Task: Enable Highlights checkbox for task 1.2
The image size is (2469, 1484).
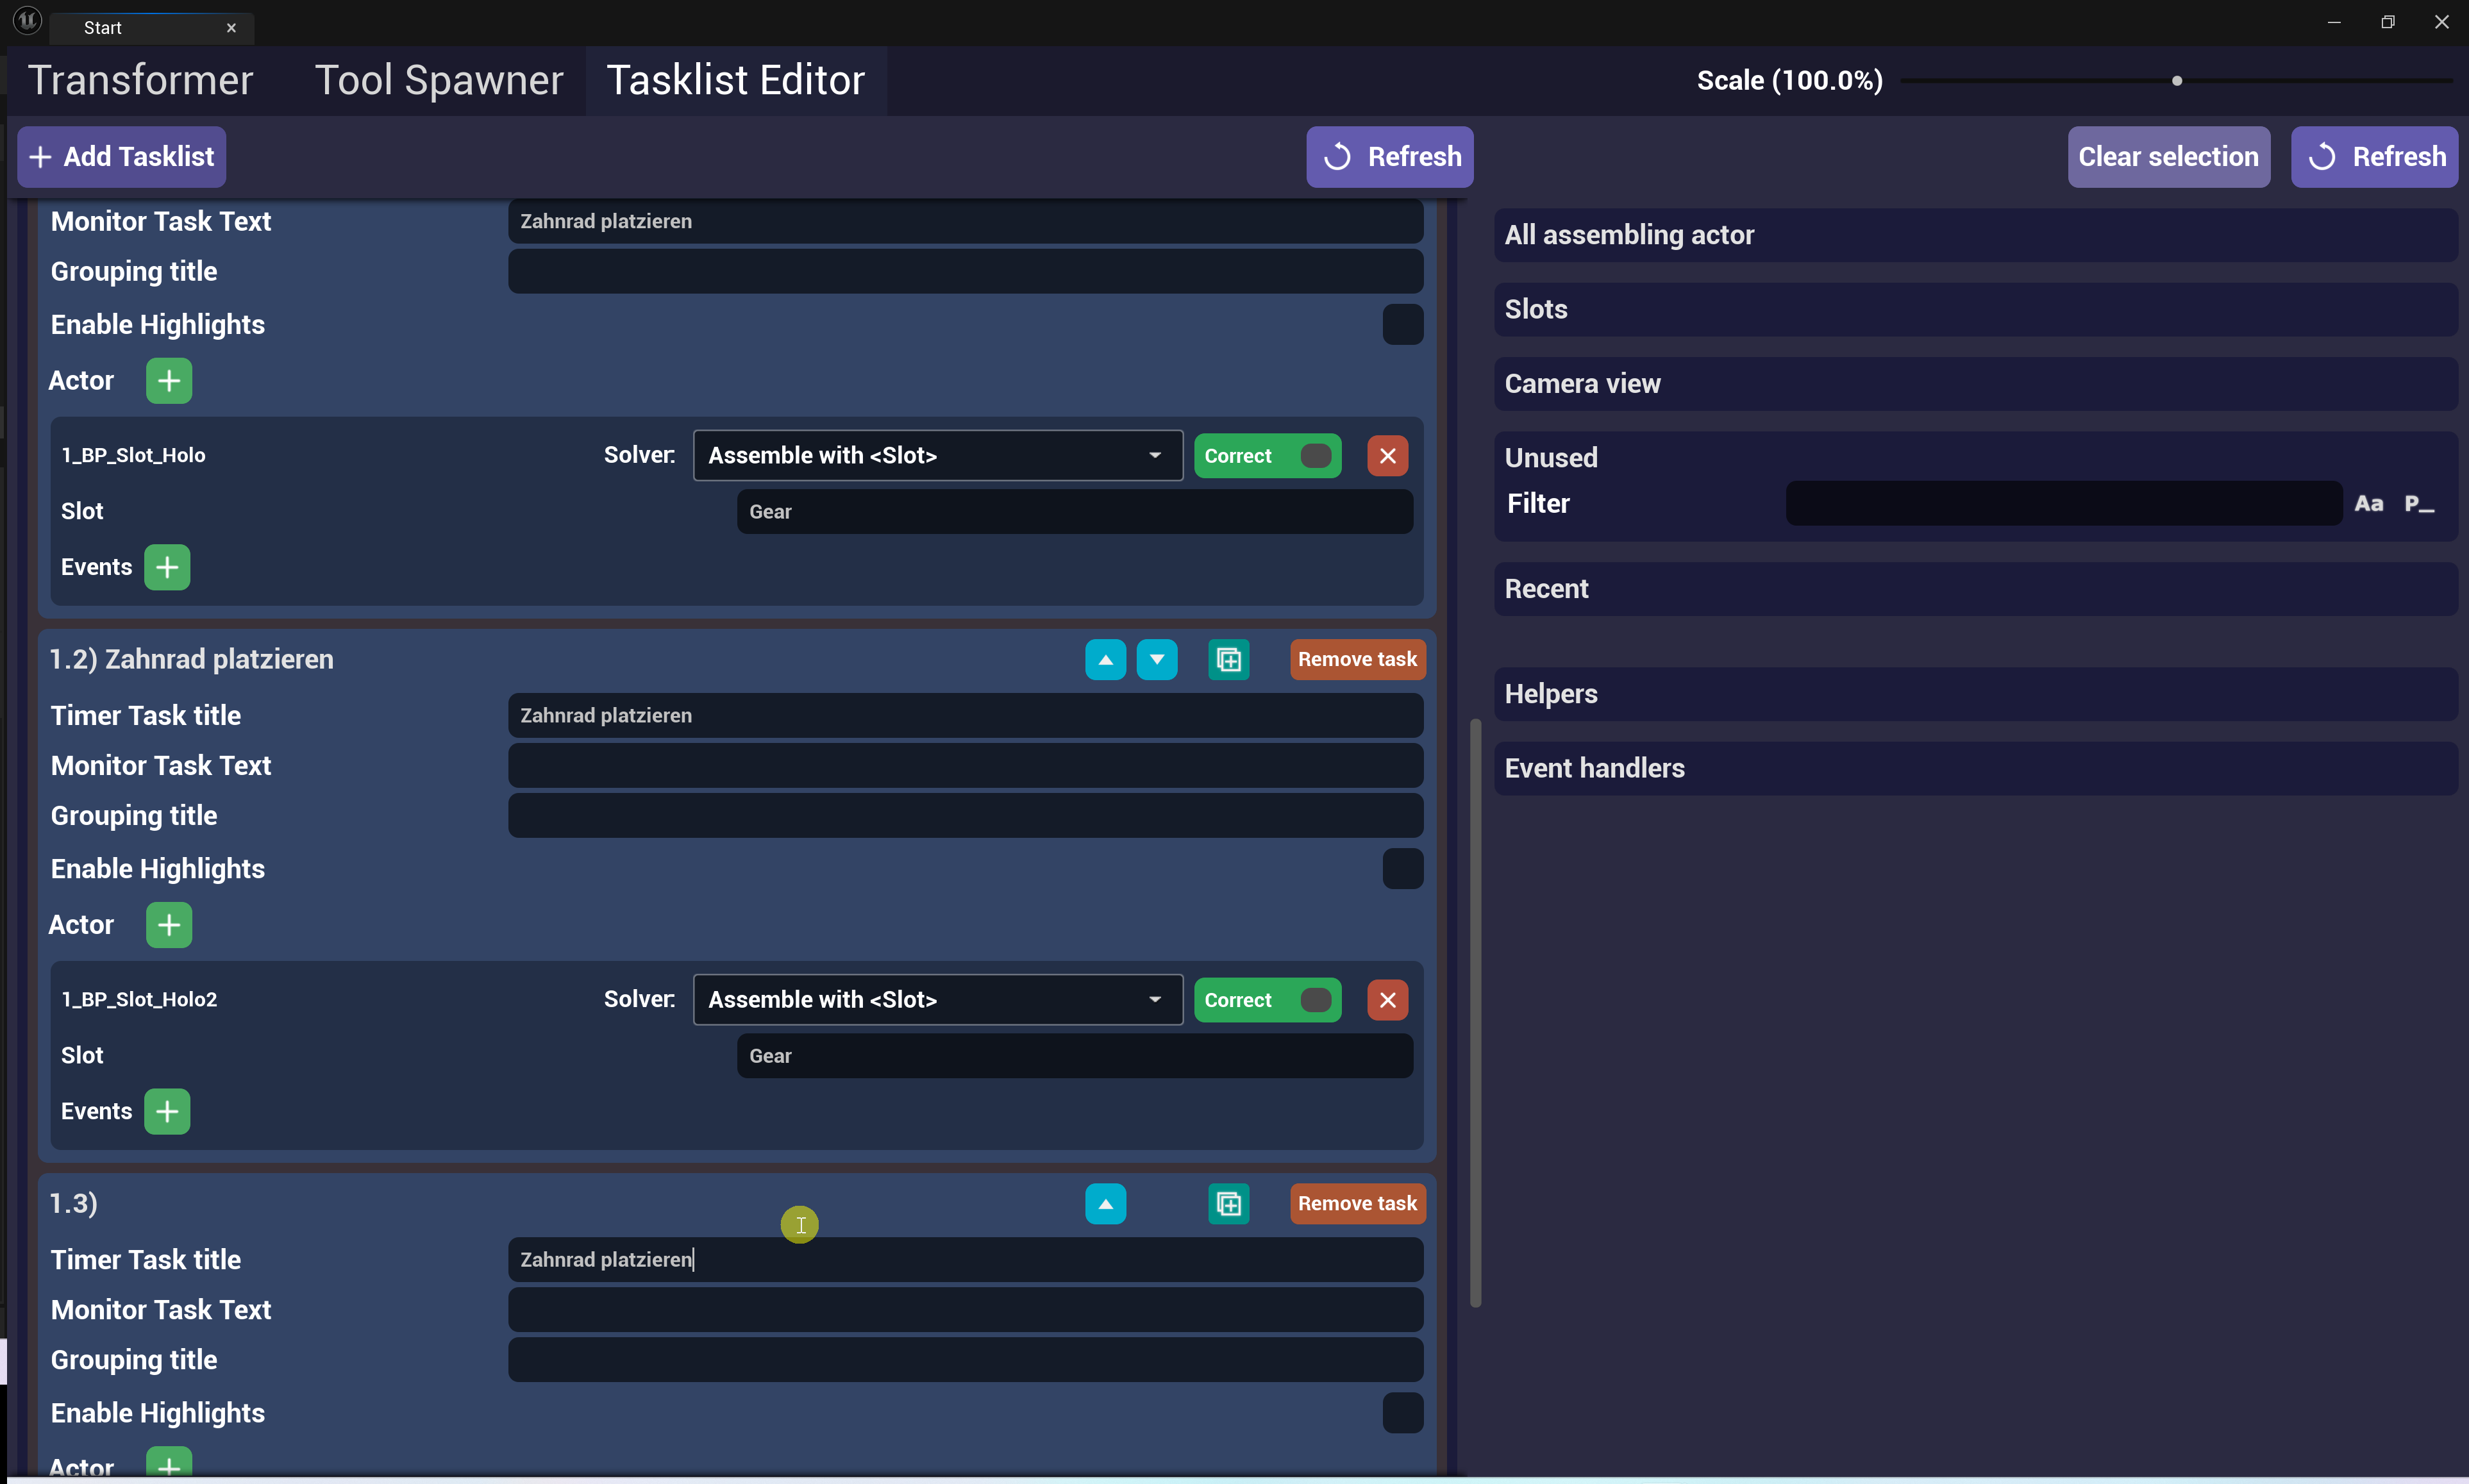Action: pos(1402,869)
